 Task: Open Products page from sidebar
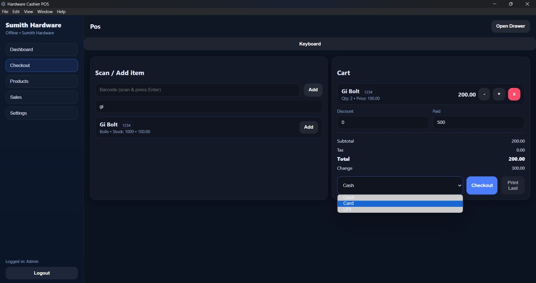(41, 81)
